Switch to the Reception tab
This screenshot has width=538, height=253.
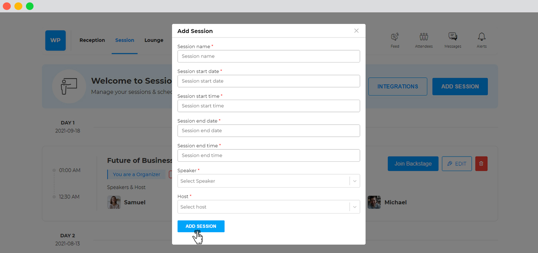[x=92, y=40]
